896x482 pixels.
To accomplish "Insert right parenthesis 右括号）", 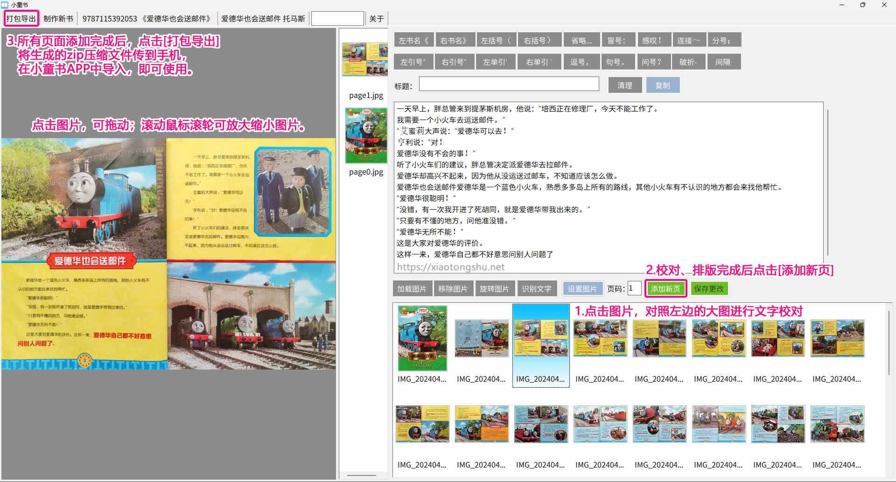I will [539, 40].
